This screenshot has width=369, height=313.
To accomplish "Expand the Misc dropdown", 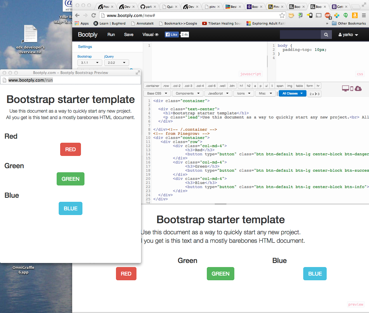I will [266, 93].
